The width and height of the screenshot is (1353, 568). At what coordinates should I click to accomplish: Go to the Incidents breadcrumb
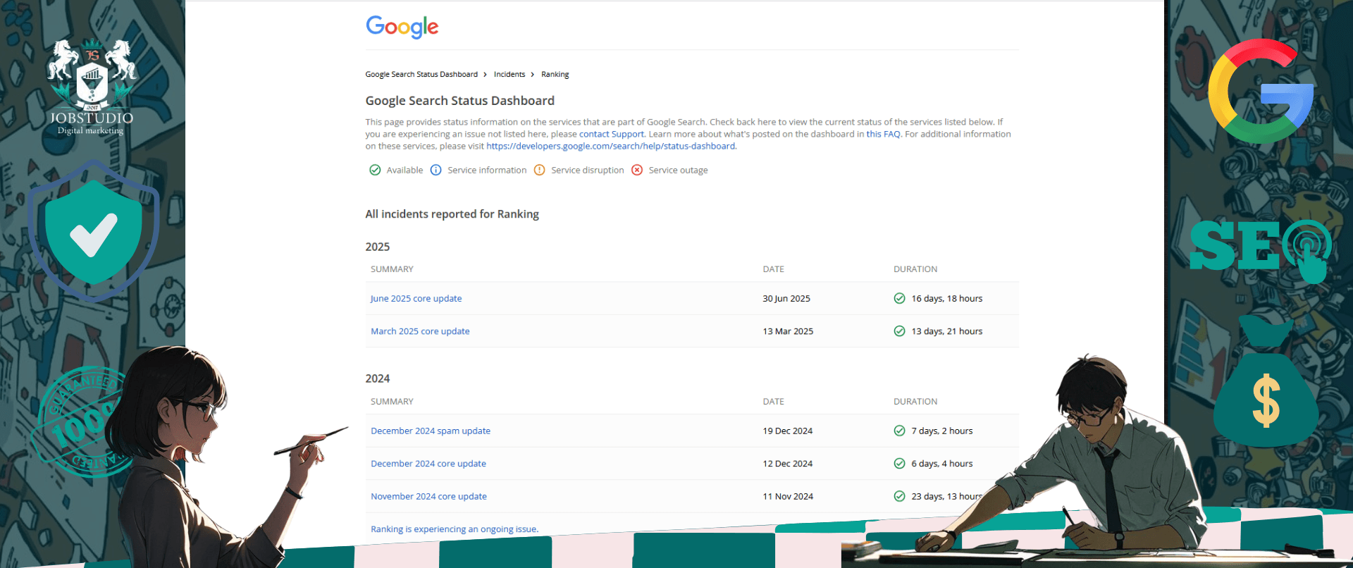[509, 75]
